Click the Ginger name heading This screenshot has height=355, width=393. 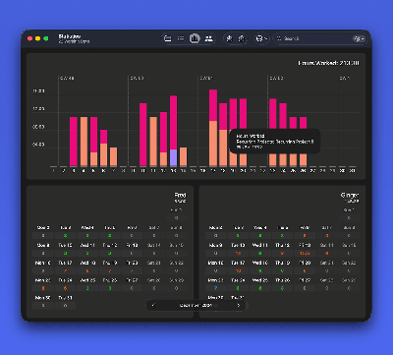tap(350, 195)
